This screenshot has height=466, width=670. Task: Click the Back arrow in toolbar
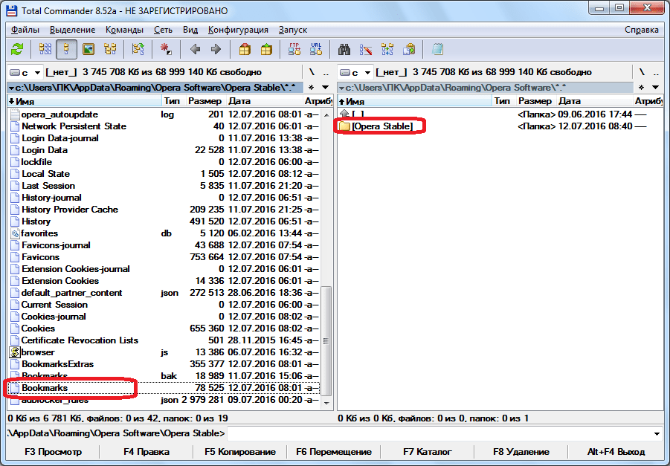pyautogui.click(x=195, y=50)
